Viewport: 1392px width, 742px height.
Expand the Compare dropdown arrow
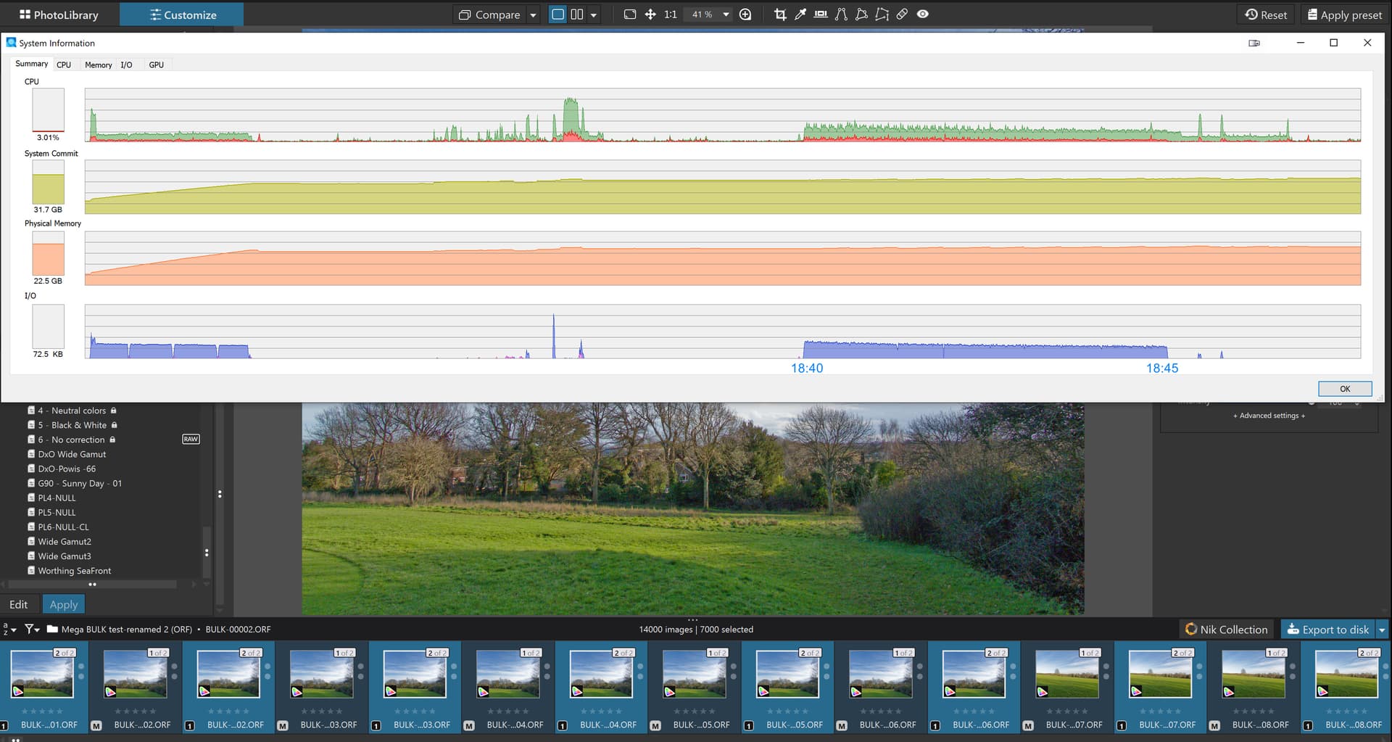tap(533, 15)
